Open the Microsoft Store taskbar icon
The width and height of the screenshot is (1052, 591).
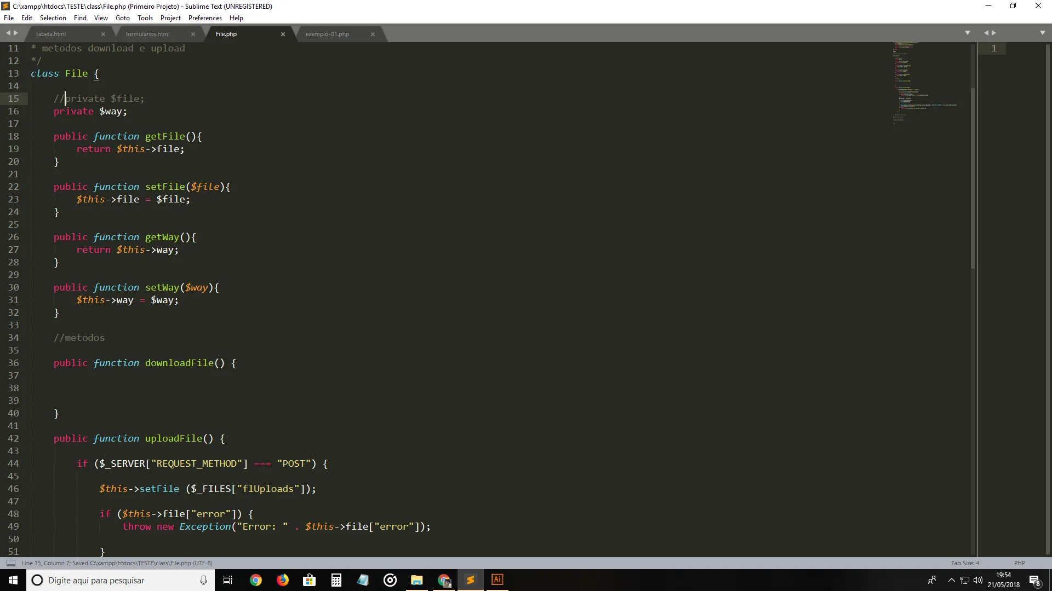coord(309,580)
